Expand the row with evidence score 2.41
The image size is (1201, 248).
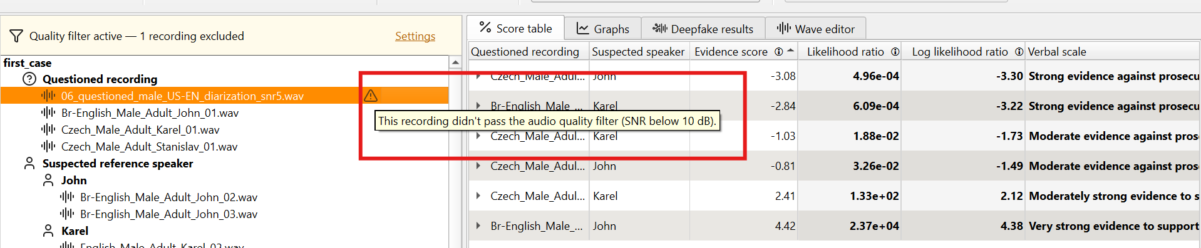pyautogui.click(x=478, y=196)
